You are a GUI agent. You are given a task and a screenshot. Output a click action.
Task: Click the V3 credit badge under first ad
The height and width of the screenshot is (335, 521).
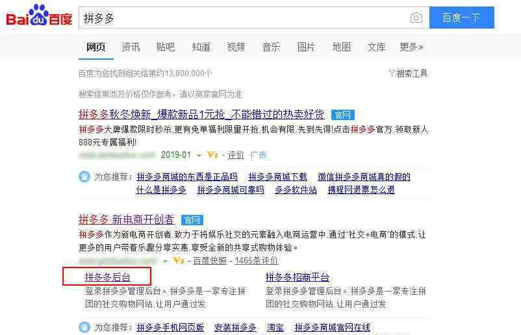coord(212,155)
